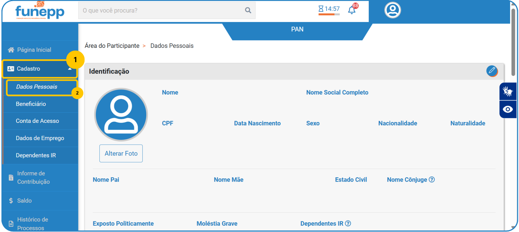The width and height of the screenshot is (519, 232).
Task: Click the search magnifier icon
Action: coord(248,11)
